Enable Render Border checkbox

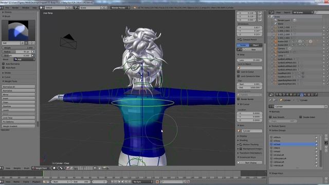tap(239, 99)
